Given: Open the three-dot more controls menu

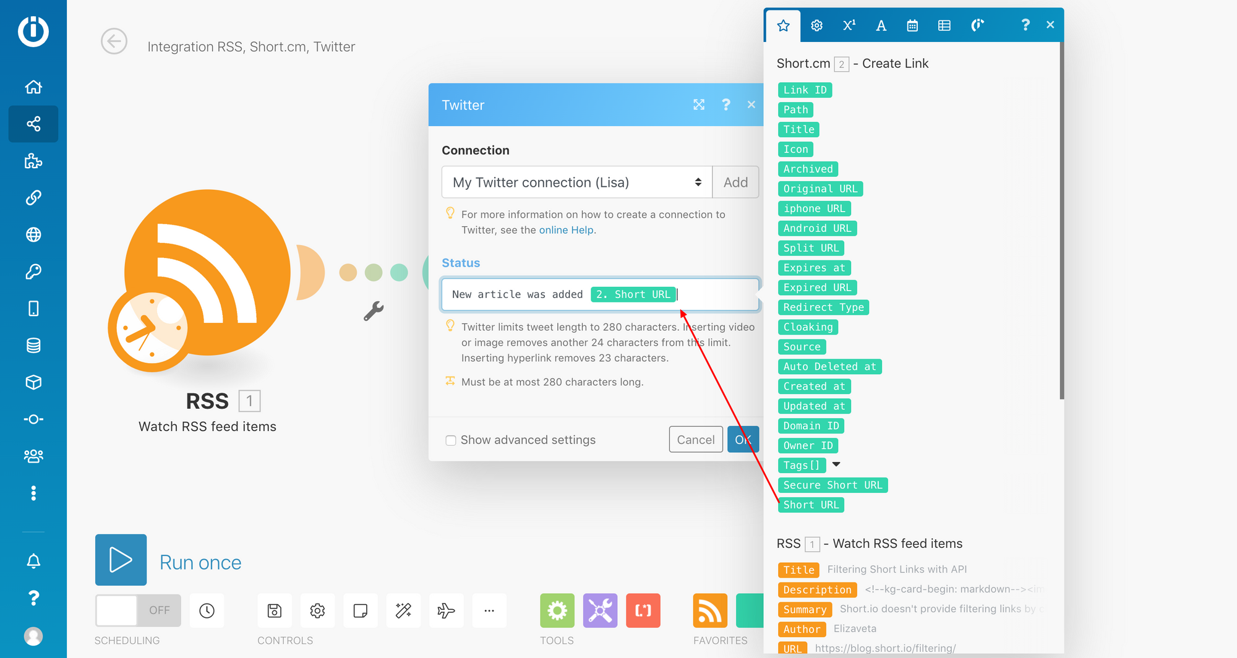Looking at the screenshot, I should tap(489, 611).
